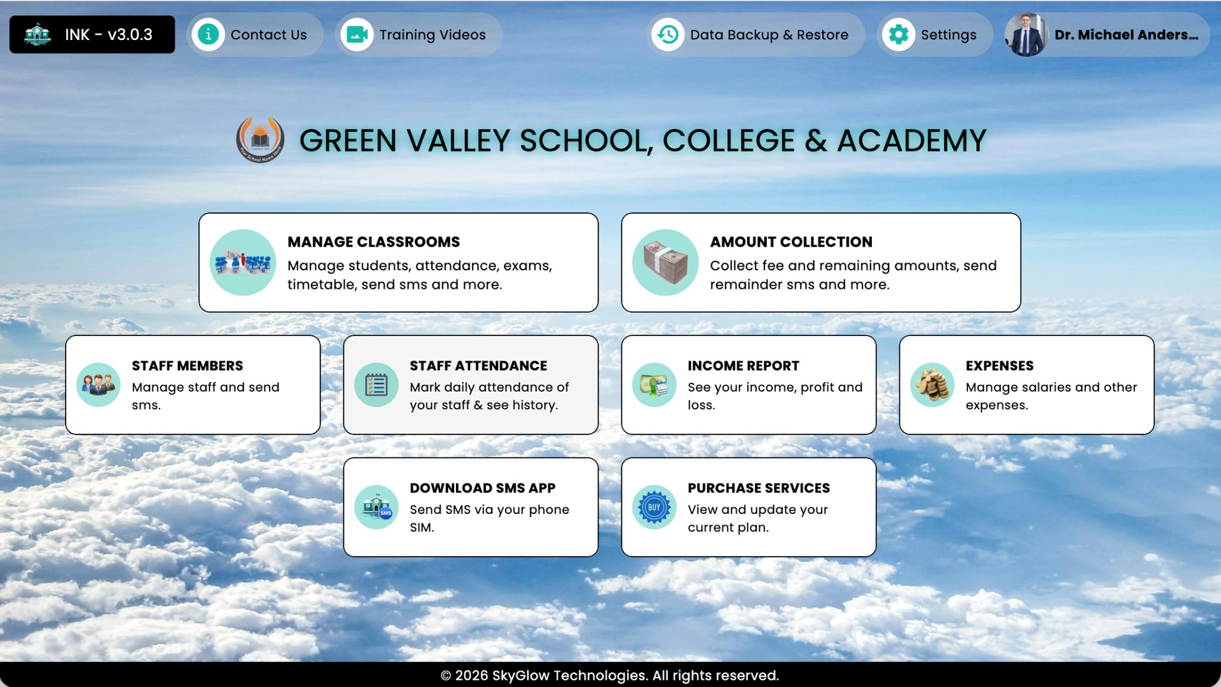Screen dimensions: 1221x687
Task: Click the Income Report money icon
Action: (654, 384)
